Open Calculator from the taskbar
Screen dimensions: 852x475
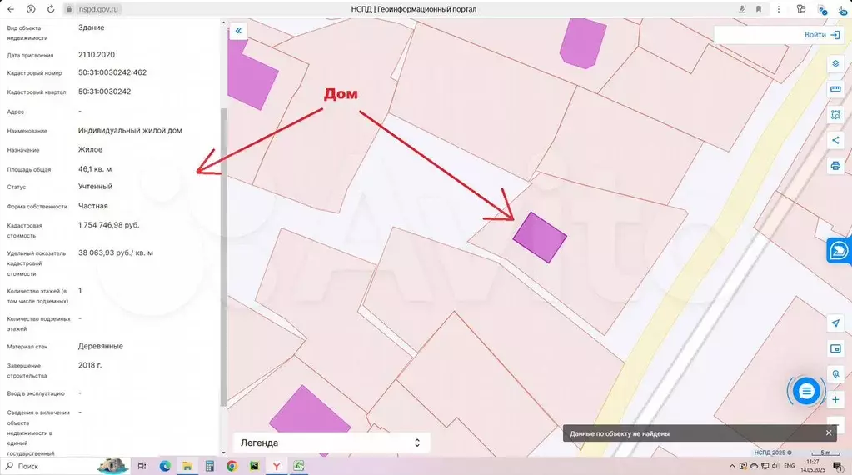[x=209, y=466]
